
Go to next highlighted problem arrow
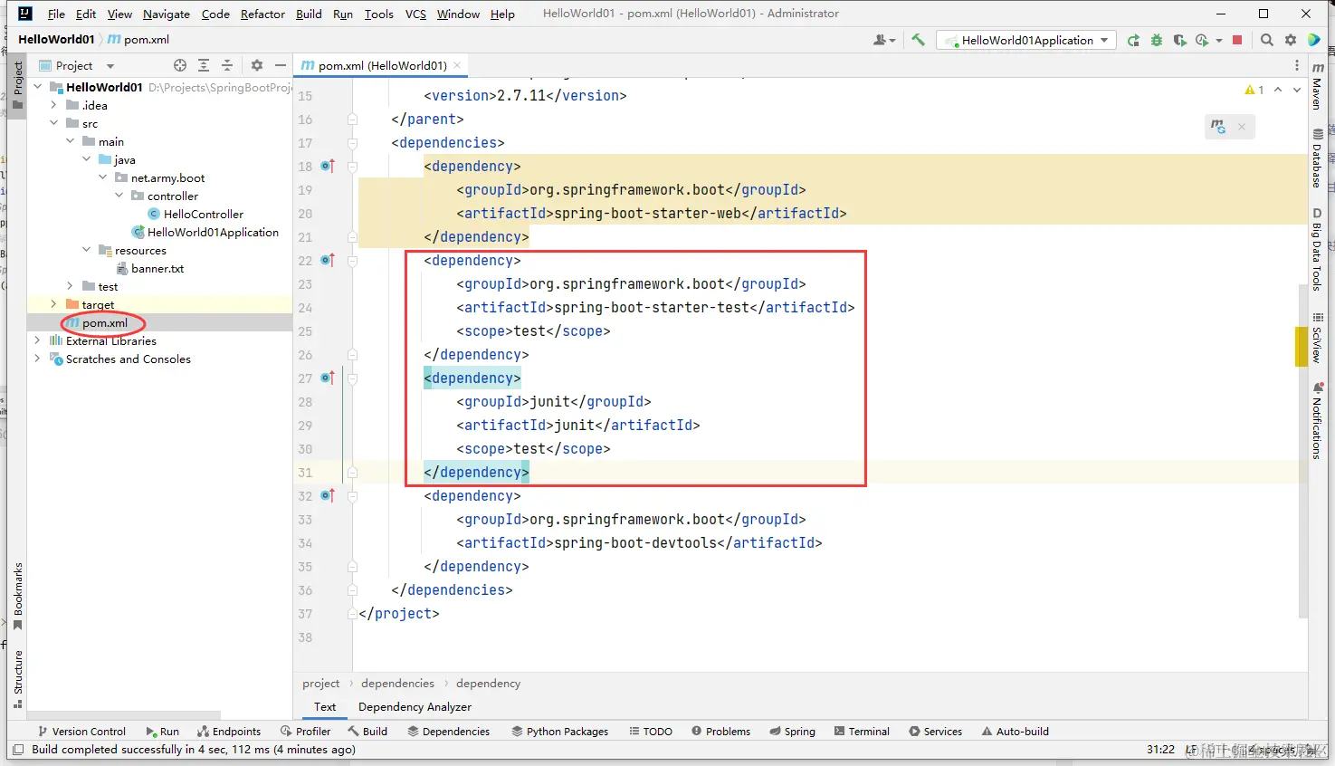[1296, 90]
